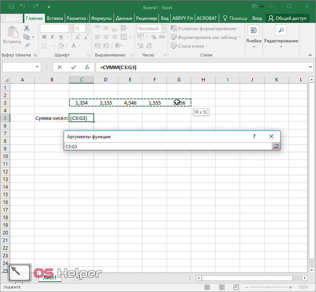
Task: Select the Normal view icon in status bar
Action: click(x=207, y=287)
